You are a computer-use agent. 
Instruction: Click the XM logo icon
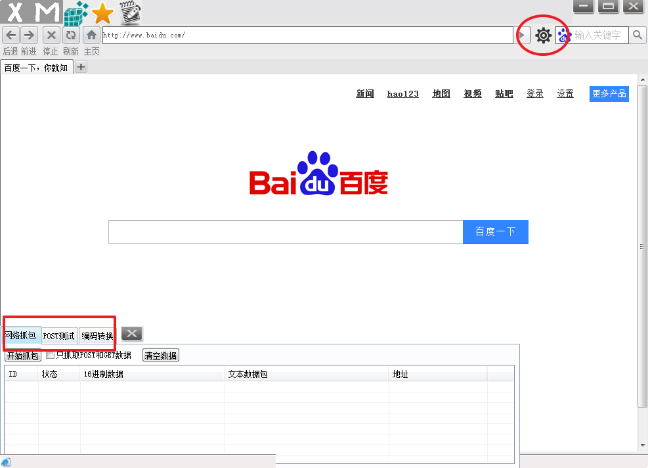click(x=32, y=12)
